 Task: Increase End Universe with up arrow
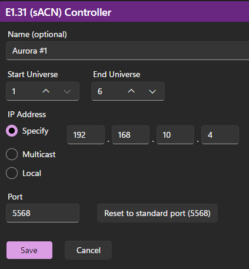pos(131,91)
